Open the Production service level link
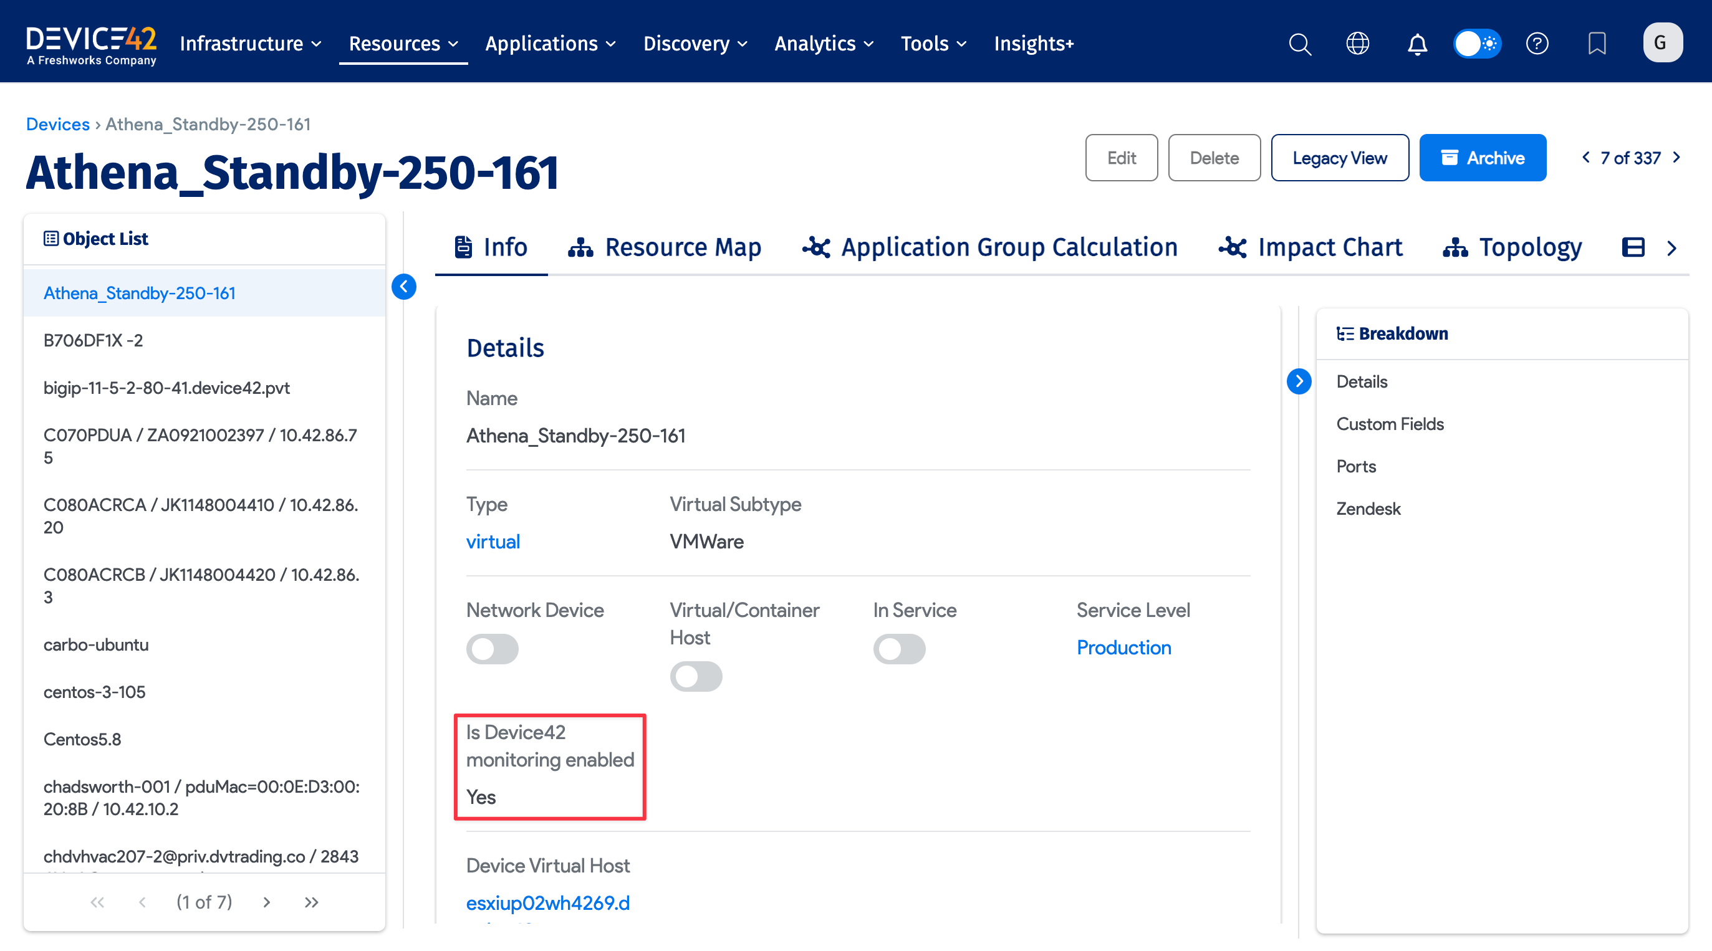The image size is (1712, 951). [1123, 648]
